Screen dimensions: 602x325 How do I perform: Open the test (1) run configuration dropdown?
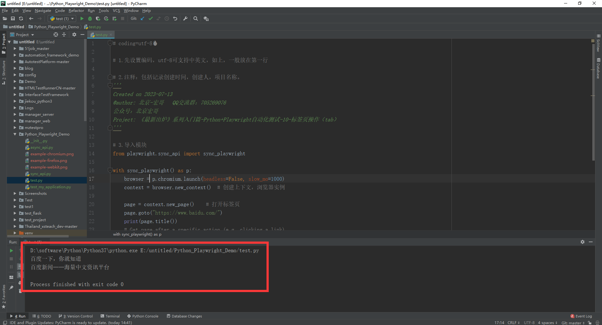62,19
